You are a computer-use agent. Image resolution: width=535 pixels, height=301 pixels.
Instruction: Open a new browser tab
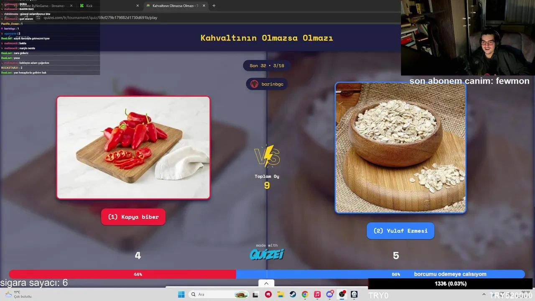pos(214,6)
